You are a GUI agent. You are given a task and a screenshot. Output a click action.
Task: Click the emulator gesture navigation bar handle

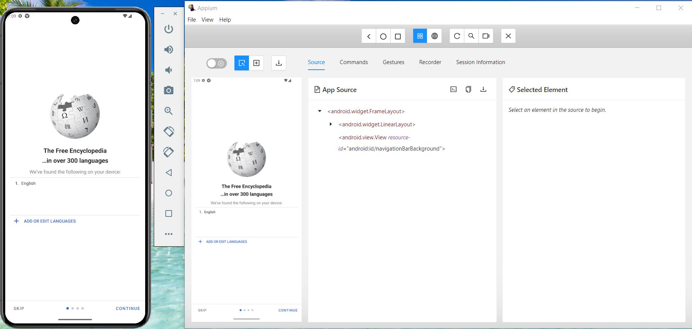(75, 319)
